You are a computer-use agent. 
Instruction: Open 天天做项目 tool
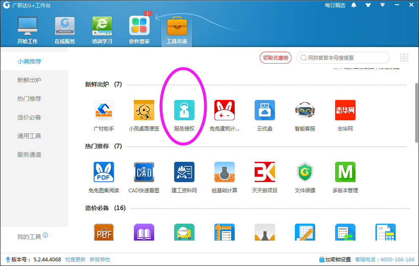[264, 172]
